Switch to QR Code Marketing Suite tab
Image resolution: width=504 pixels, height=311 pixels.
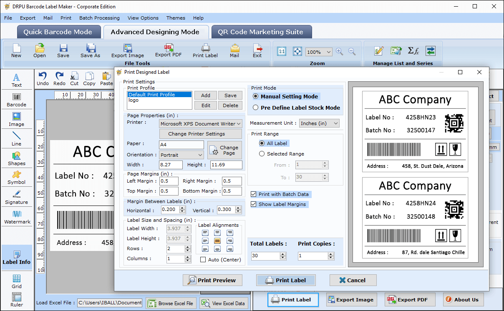click(x=261, y=32)
